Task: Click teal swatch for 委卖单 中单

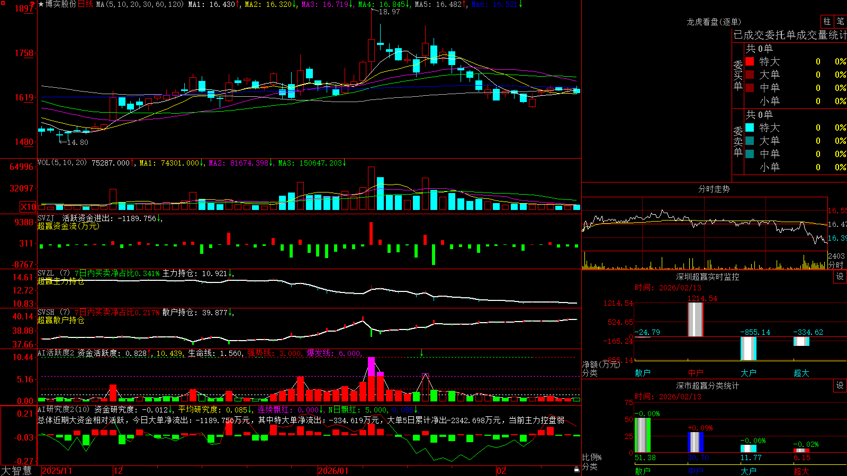Action: point(750,154)
